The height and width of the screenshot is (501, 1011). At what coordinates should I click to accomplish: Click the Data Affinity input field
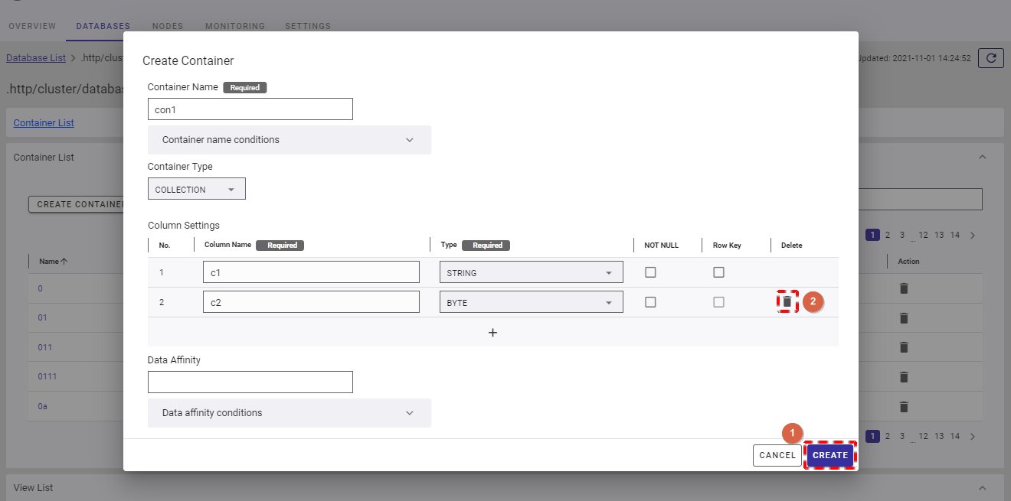(250, 382)
